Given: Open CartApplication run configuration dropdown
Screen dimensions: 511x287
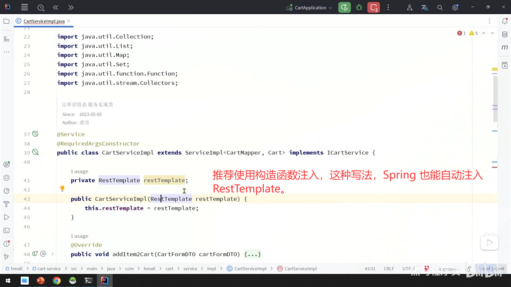Looking at the screenshot, I should pyautogui.click(x=310, y=8).
